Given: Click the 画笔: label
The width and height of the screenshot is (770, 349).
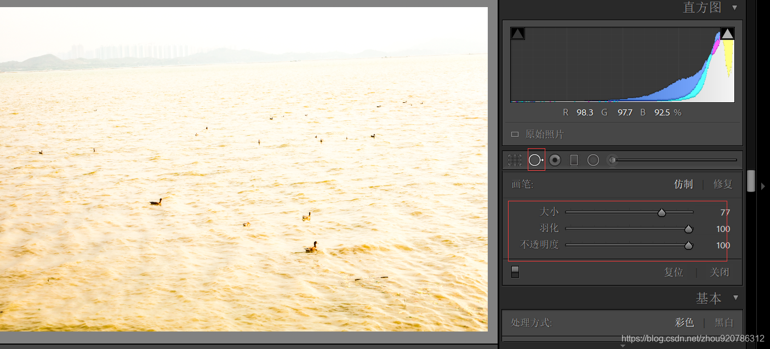Looking at the screenshot, I should (x=522, y=184).
